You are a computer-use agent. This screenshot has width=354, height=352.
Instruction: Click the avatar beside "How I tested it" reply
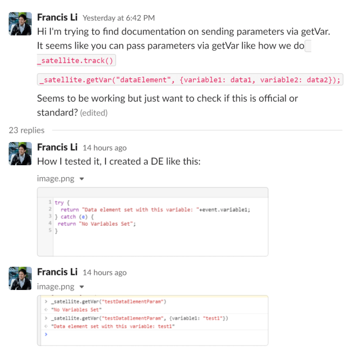21,153
